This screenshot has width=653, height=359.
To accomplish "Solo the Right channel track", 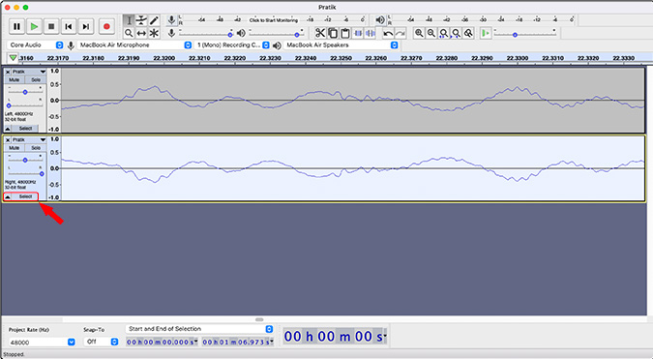I will (36, 148).
